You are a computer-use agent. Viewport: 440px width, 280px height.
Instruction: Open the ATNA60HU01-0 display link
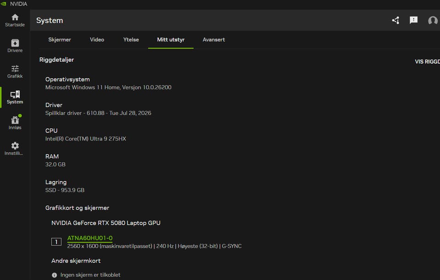[90, 238]
